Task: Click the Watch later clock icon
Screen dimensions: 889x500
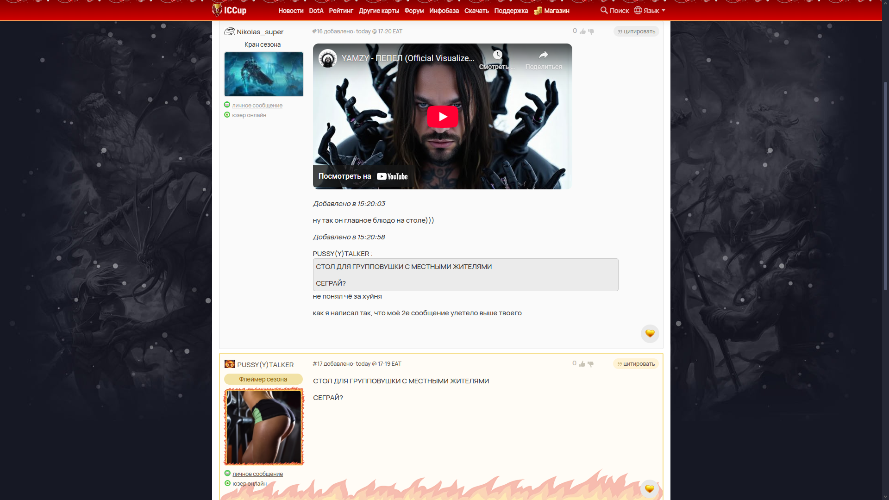Action: pyautogui.click(x=497, y=55)
